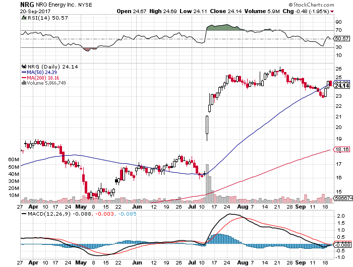353x267 pixels.
Task: Click the -0.088 MACD value tag
Action: [x=342, y=231]
